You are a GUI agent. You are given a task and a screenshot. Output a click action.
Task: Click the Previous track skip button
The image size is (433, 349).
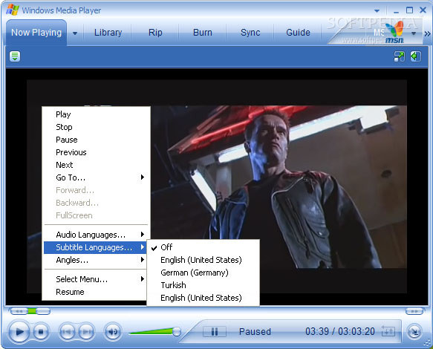67,331
